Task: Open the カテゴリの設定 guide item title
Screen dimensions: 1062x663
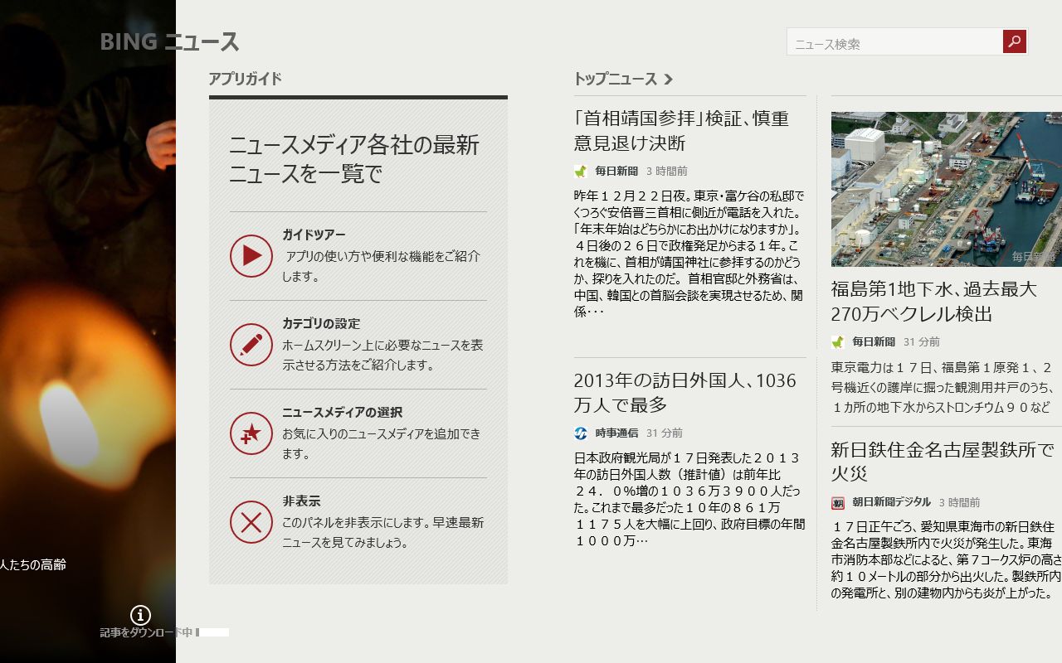Action: pyautogui.click(x=321, y=323)
